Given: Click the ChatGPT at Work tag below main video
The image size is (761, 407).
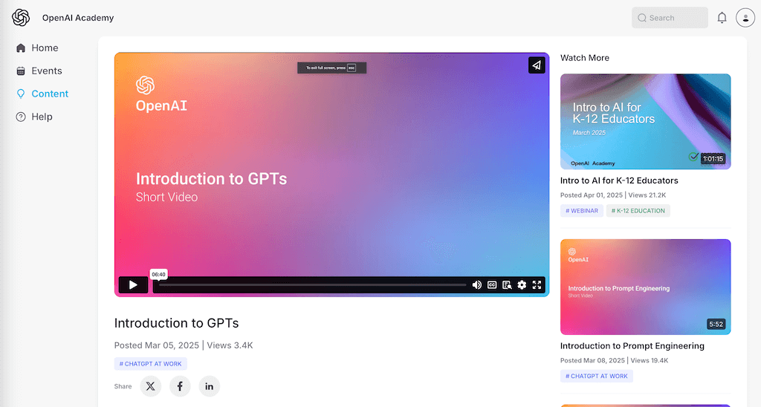Looking at the screenshot, I should (151, 364).
